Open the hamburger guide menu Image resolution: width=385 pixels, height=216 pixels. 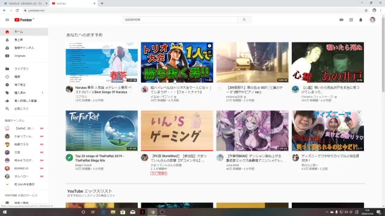tap(7, 20)
